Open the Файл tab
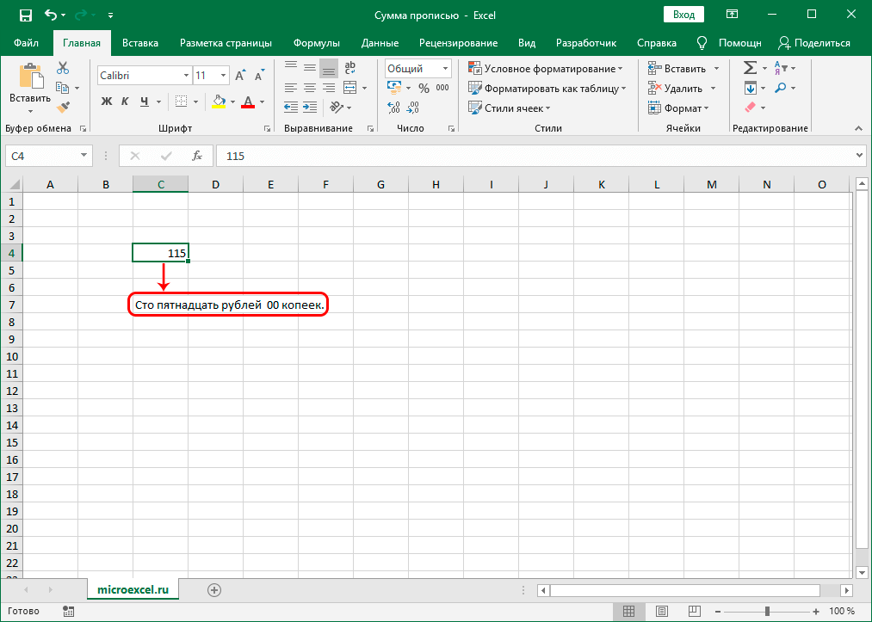872x622 pixels. tap(26, 43)
